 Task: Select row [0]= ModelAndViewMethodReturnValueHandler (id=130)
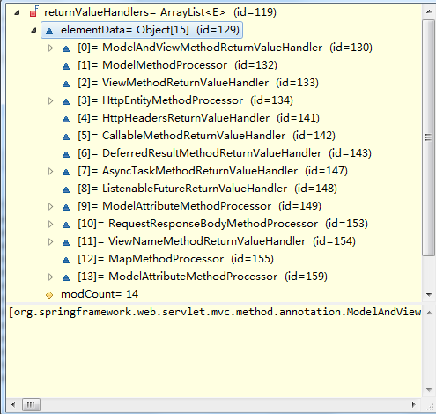coord(225,48)
